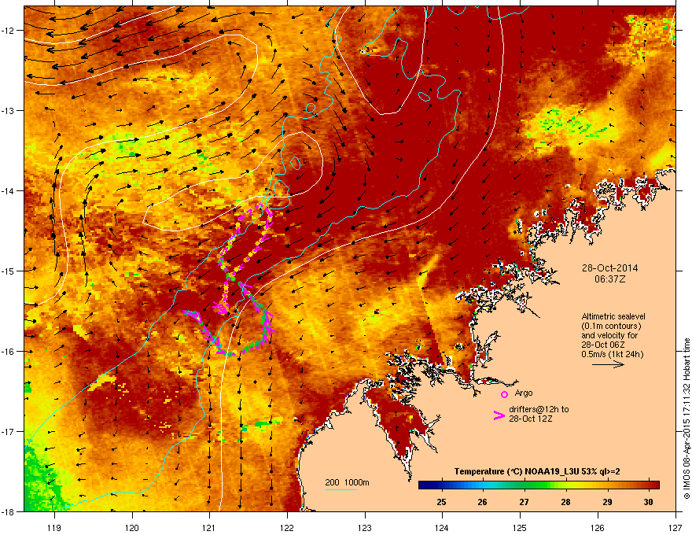
Task: Click the color bar tick label 26
Action: click(482, 502)
